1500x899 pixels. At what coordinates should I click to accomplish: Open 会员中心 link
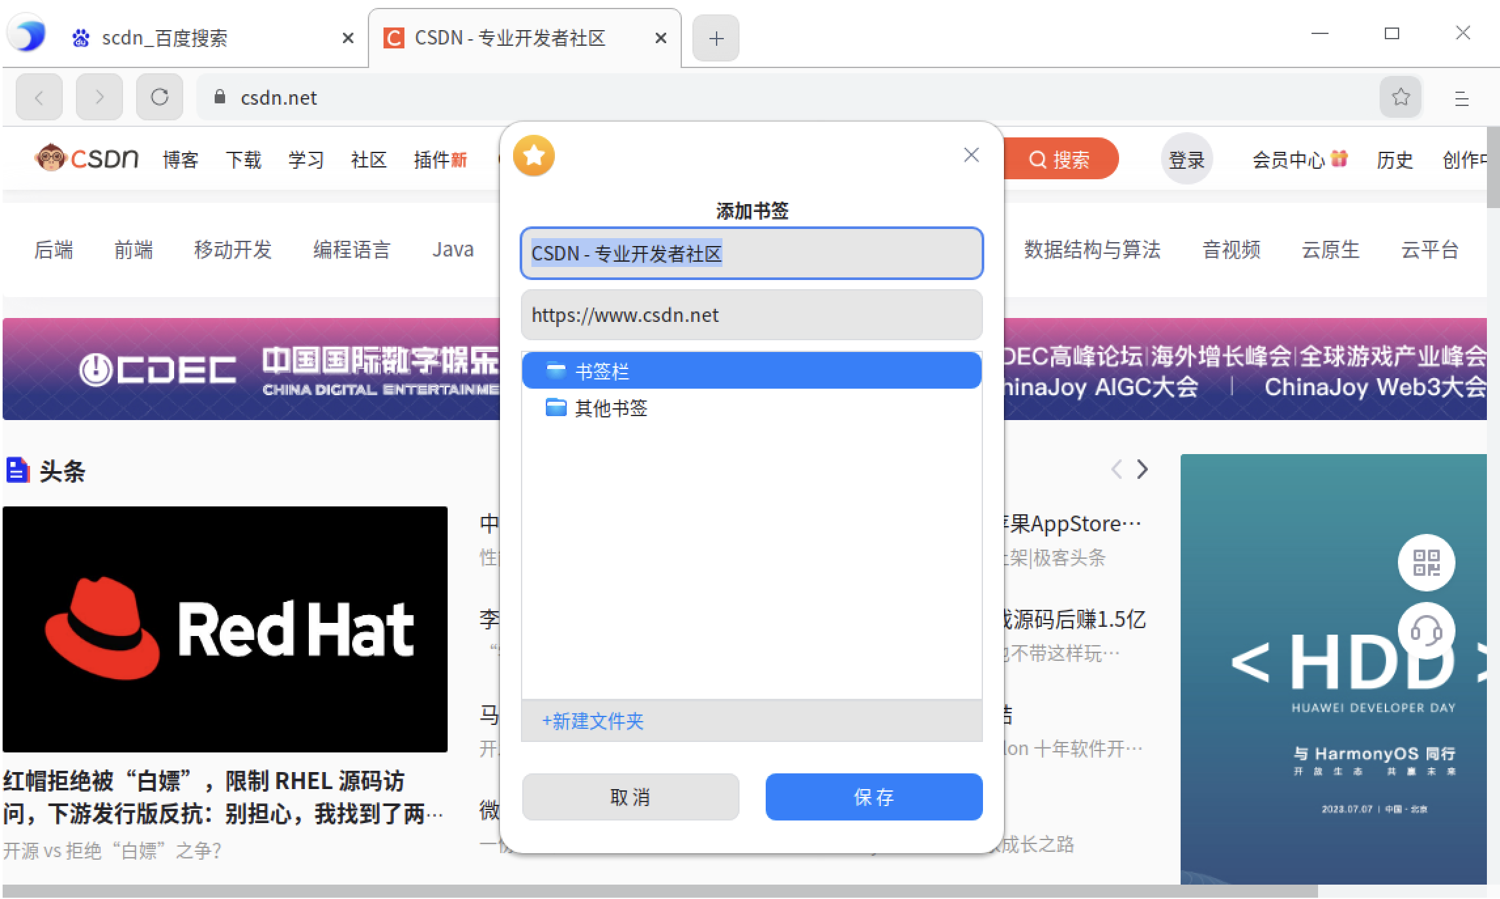click(1300, 160)
